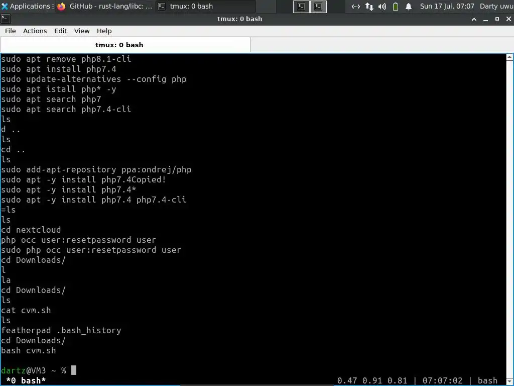Viewport: 514px width, 386px height.
Task: Click the Firefox icon in the taskbar
Action: tap(61, 6)
